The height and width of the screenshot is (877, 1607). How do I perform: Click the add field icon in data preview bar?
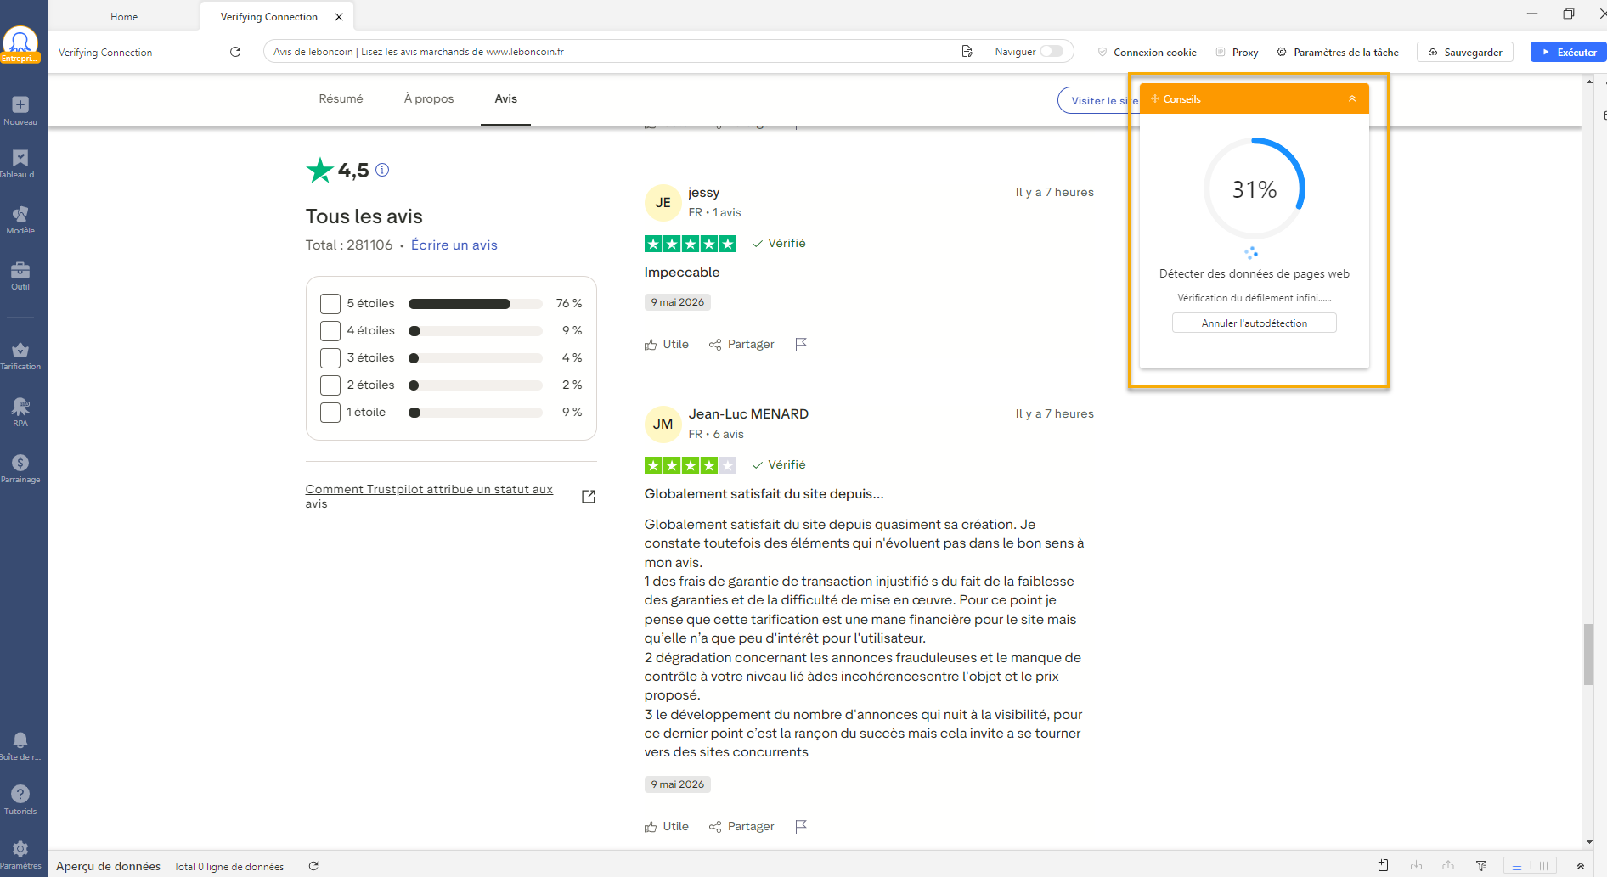click(1383, 866)
